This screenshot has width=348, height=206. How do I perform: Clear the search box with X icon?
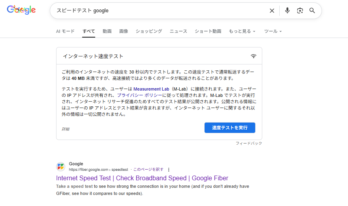pyautogui.click(x=272, y=11)
